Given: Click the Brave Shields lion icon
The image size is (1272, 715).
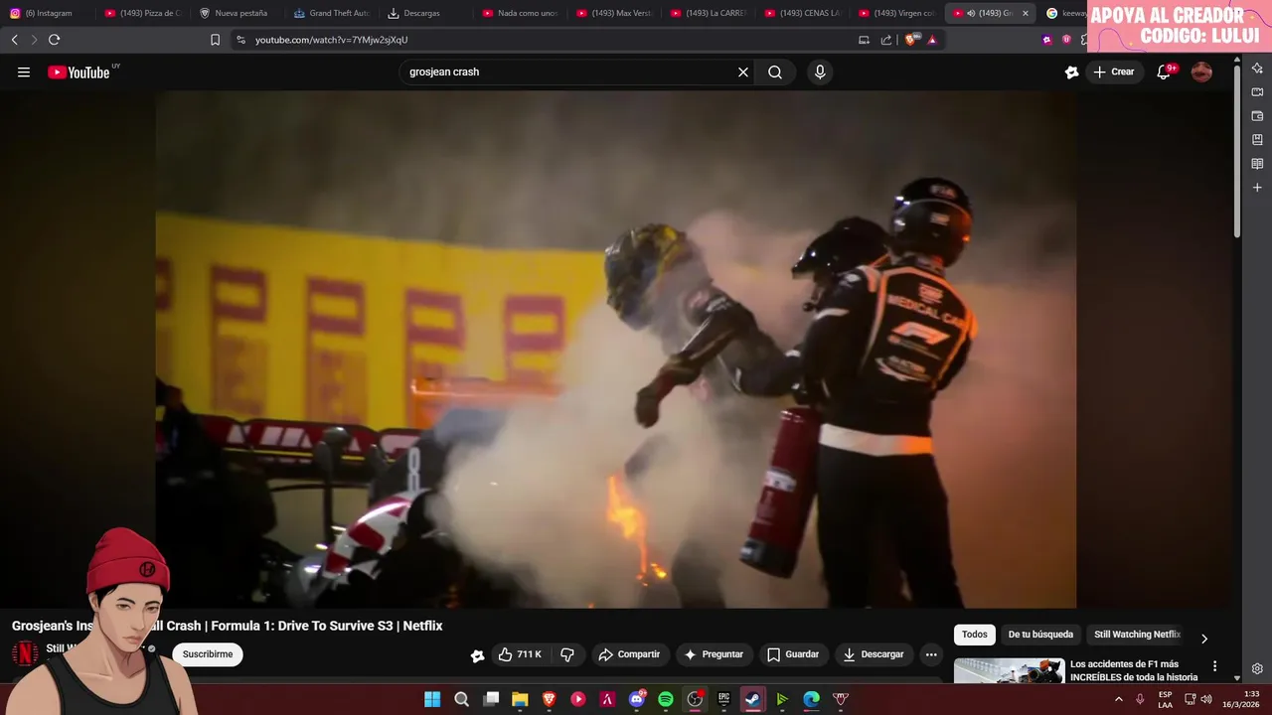Looking at the screenshot, I should 911,40.
